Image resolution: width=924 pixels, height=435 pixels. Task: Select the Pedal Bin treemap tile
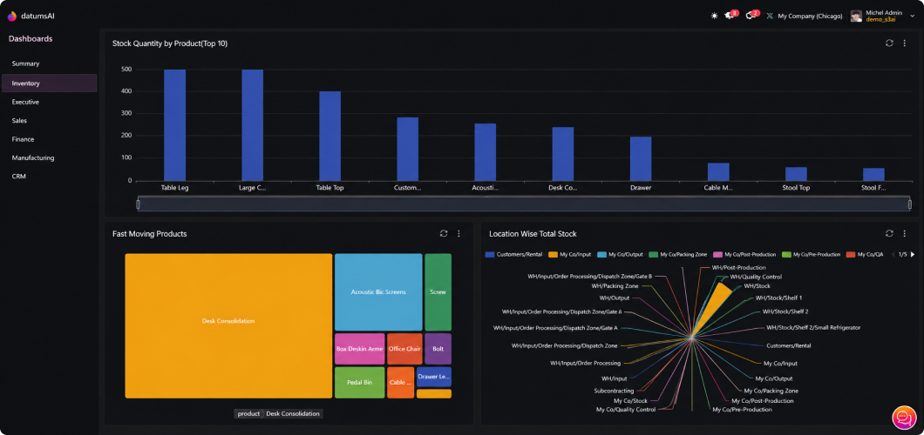(x=359, y=382)
